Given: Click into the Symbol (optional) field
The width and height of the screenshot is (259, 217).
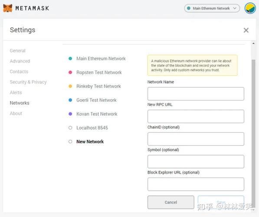Looking at the screenshot, I should (196, 161).
